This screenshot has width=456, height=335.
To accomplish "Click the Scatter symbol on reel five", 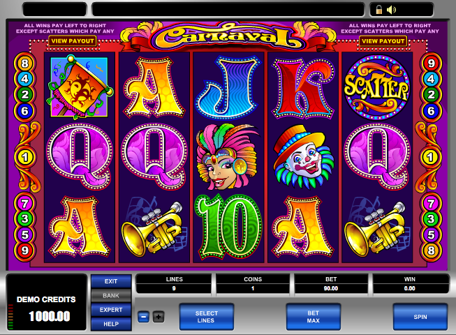I will (x=377, y=88).
